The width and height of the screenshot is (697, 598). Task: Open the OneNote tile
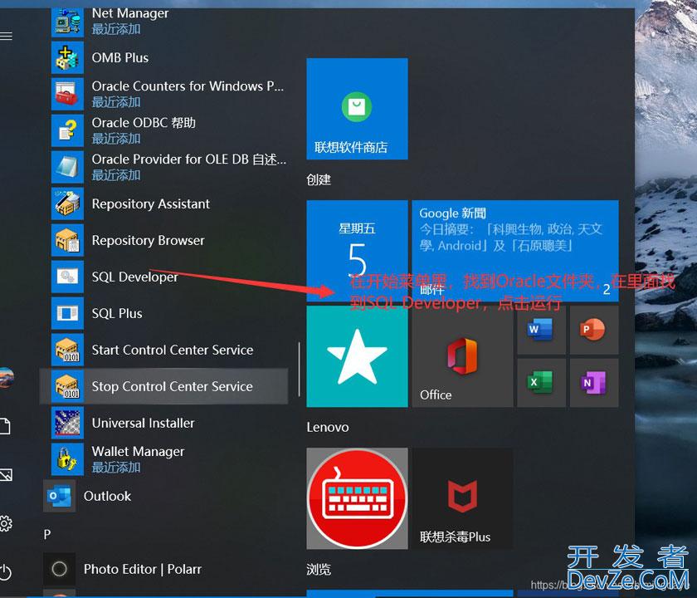(594, 383)
